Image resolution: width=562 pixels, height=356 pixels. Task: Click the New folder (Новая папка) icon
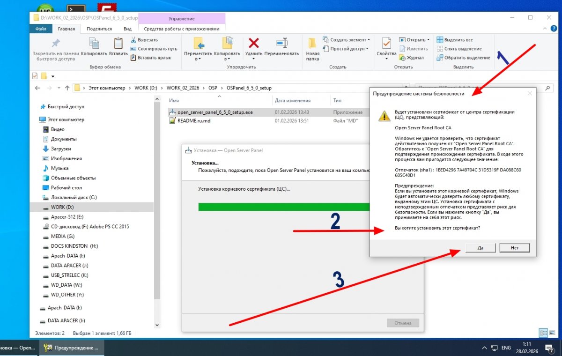[312, 44]
